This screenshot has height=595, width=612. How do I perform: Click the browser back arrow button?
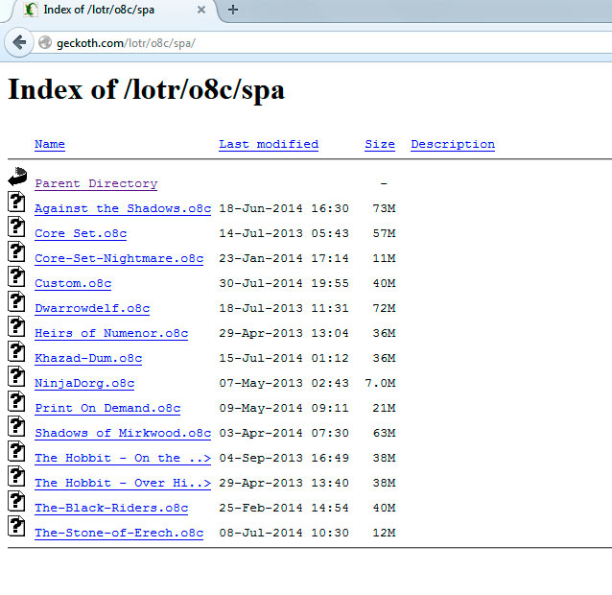(18, 42)
